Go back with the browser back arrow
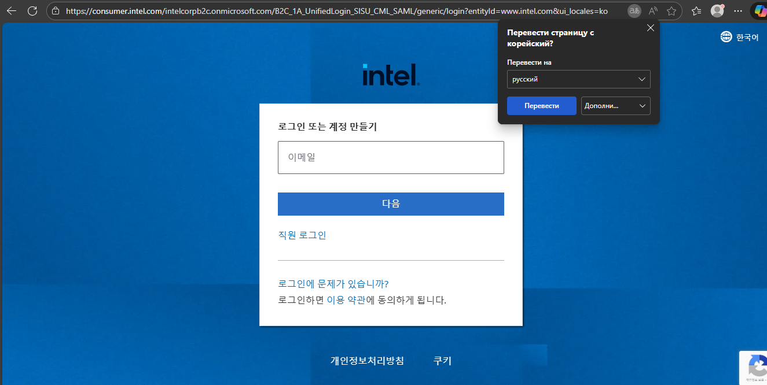This screenshot has height=385, width=767. pos(11,10)
